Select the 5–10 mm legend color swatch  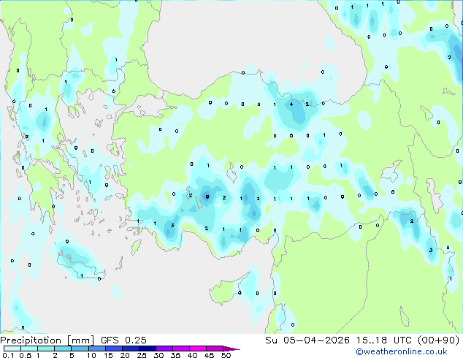click(80, 349)
